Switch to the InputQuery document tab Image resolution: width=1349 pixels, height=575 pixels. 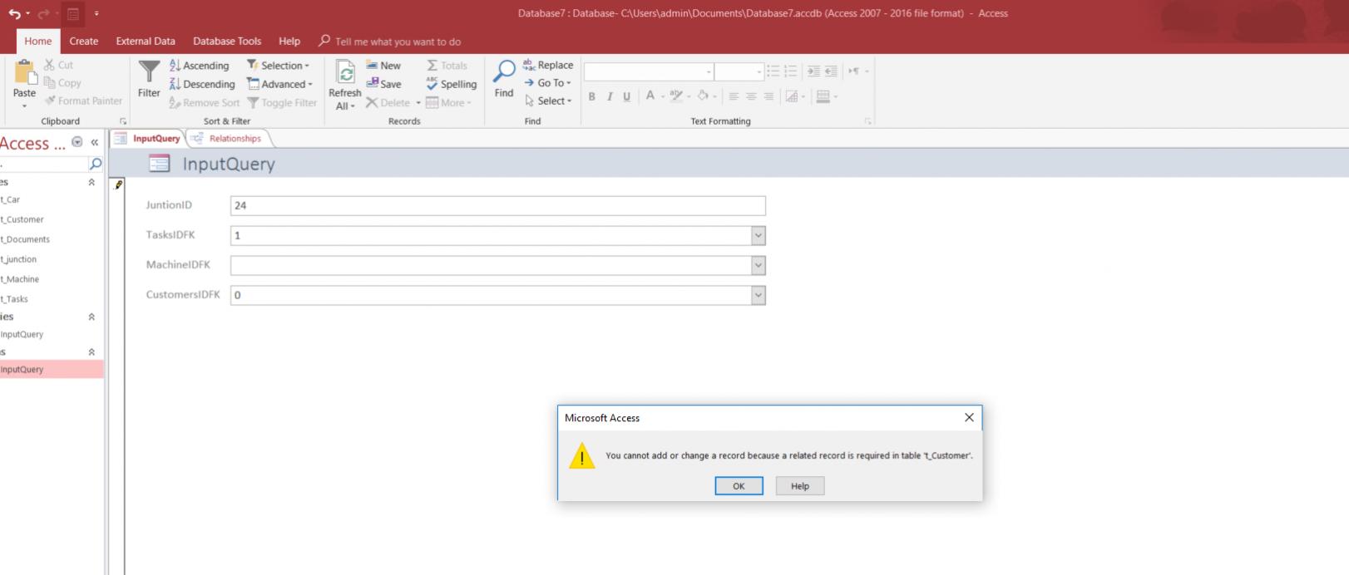[149, 139]
